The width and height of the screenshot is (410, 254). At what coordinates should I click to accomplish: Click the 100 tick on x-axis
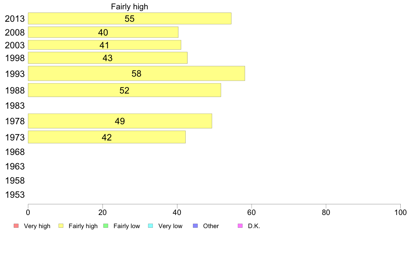coord(400,212)
